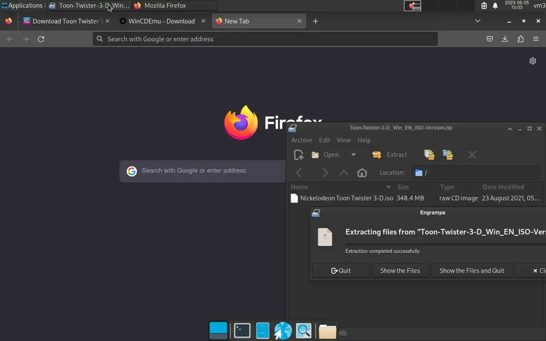
Task: Close the WinCDEmu - Download tab
Action: point(203,21)
